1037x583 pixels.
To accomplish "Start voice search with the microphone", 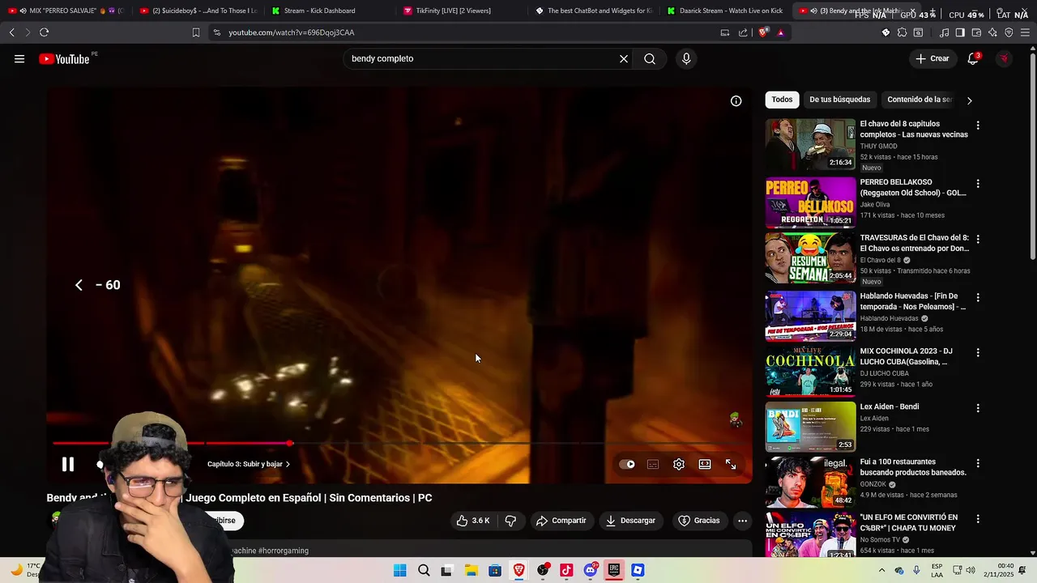I will click(686, 58).
